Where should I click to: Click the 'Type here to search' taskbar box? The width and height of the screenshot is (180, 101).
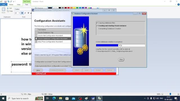(25, 98)
